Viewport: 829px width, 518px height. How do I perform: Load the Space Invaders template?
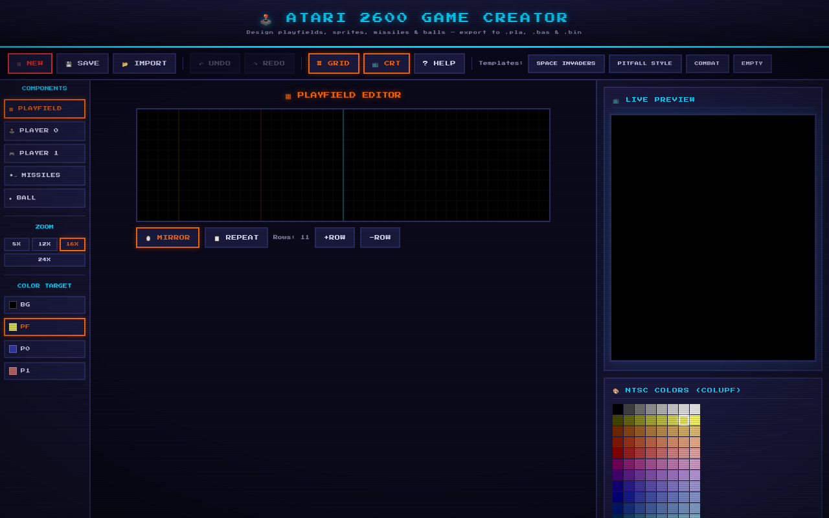[x=566, y=63]
